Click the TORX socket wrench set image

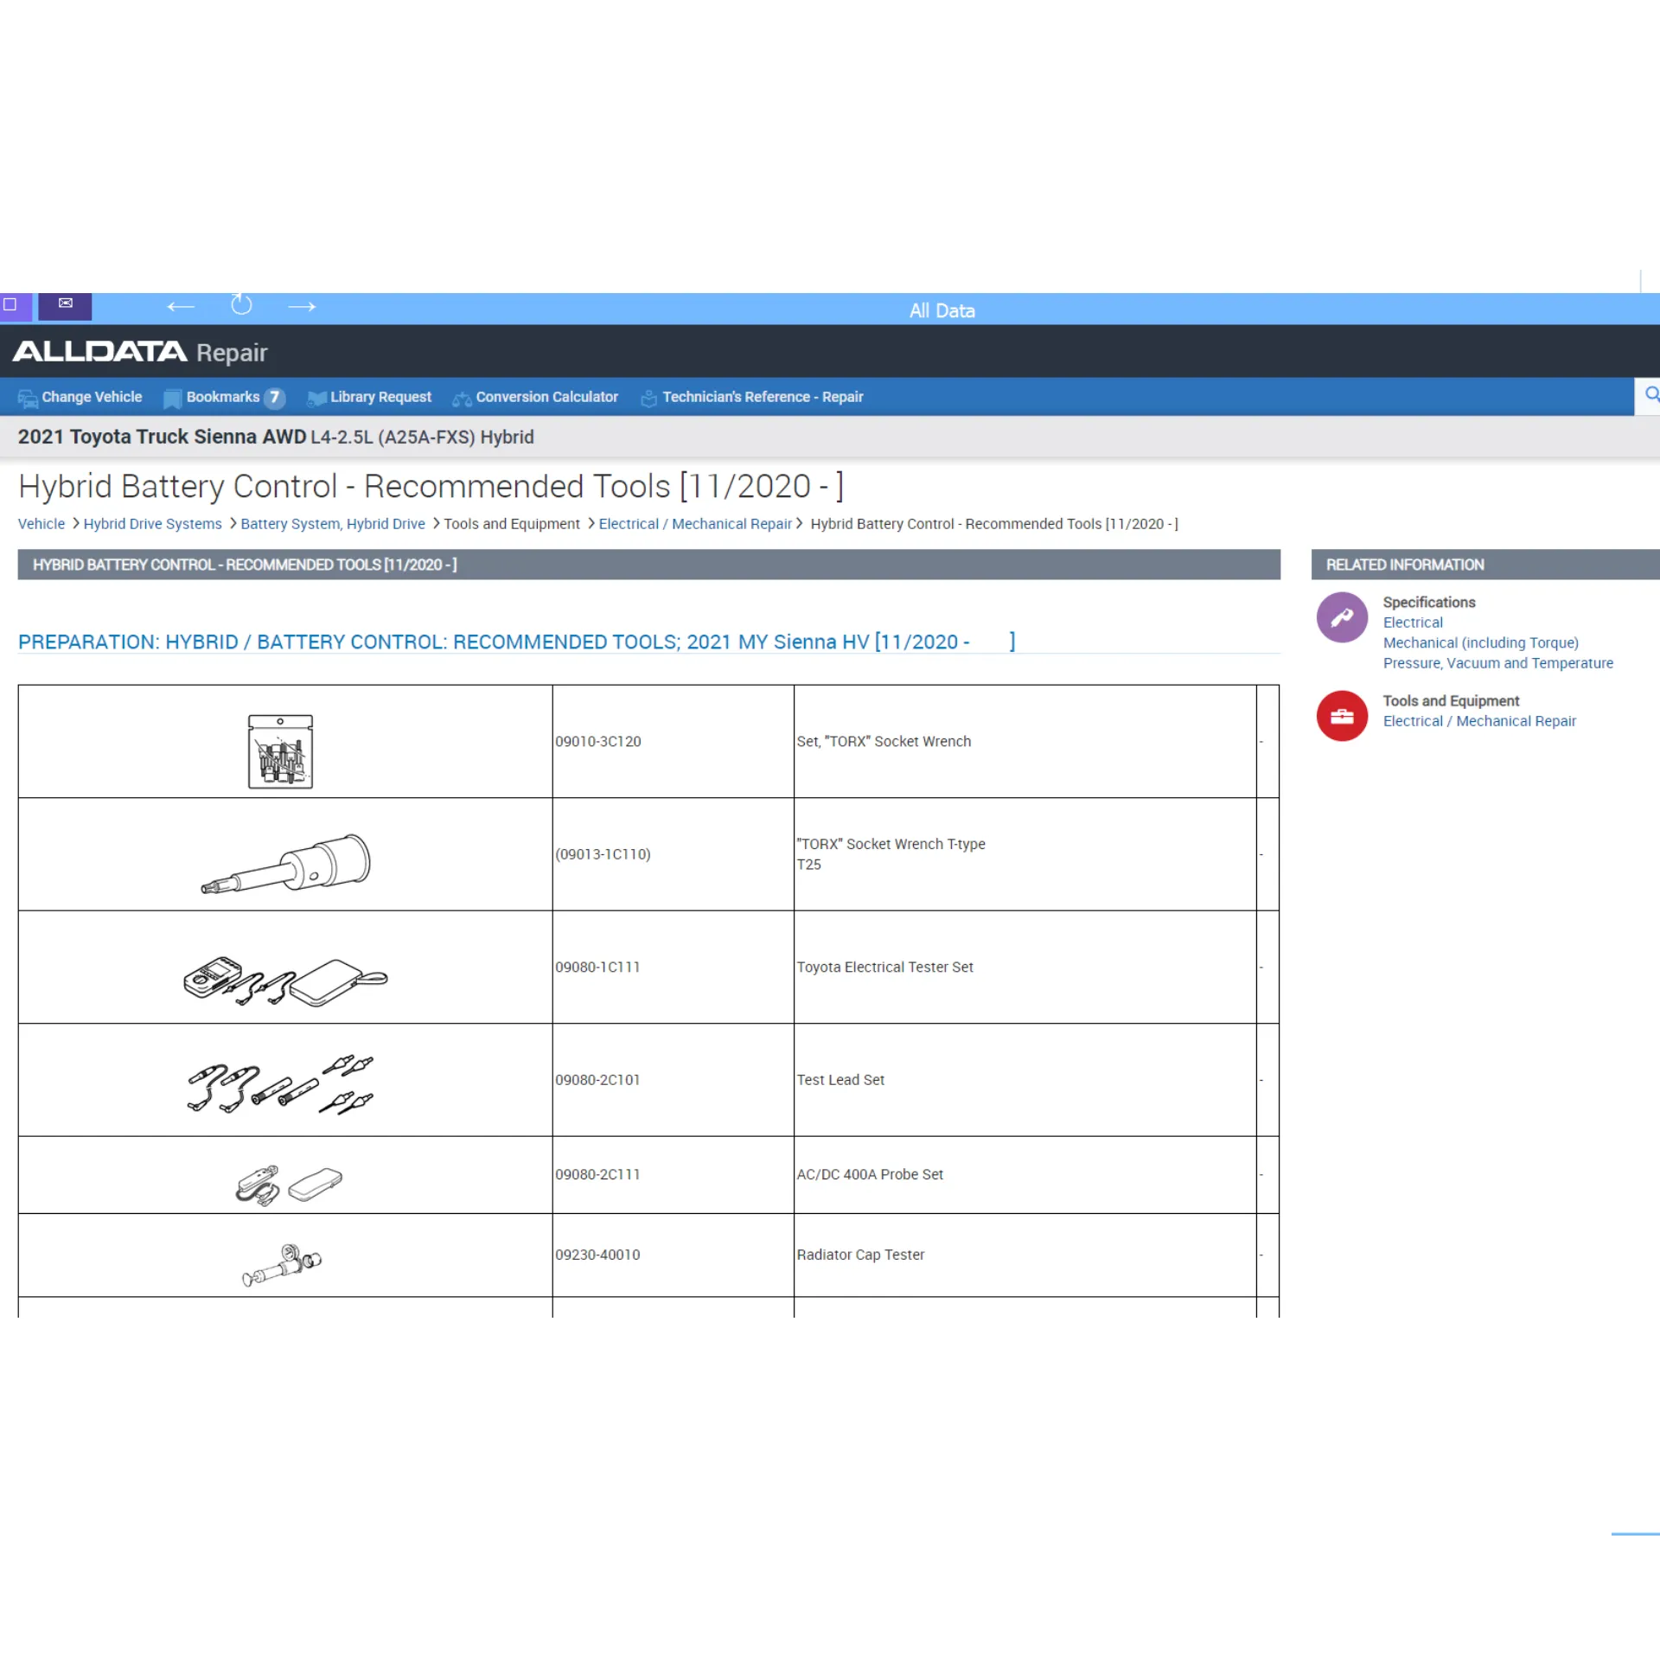(280, 750)
